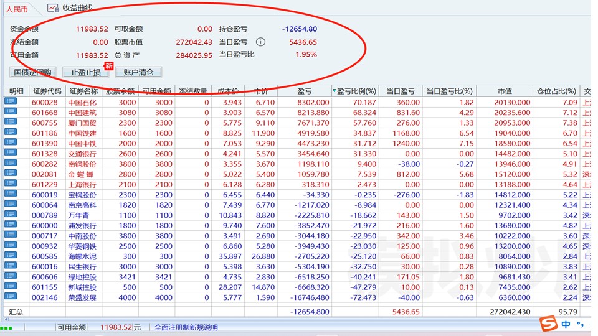Open the 全面注册制新规说明 link
Screen dimensions: 598x336
tap(186, 327)
